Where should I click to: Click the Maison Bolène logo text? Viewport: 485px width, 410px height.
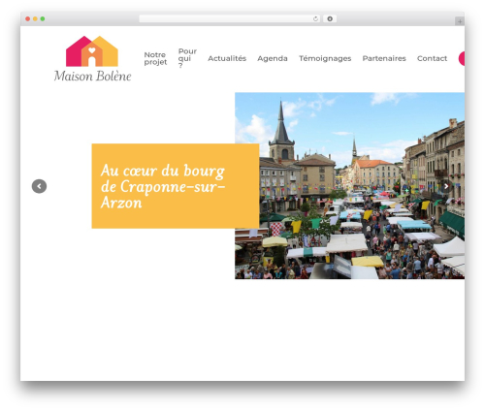click(92, 76)
